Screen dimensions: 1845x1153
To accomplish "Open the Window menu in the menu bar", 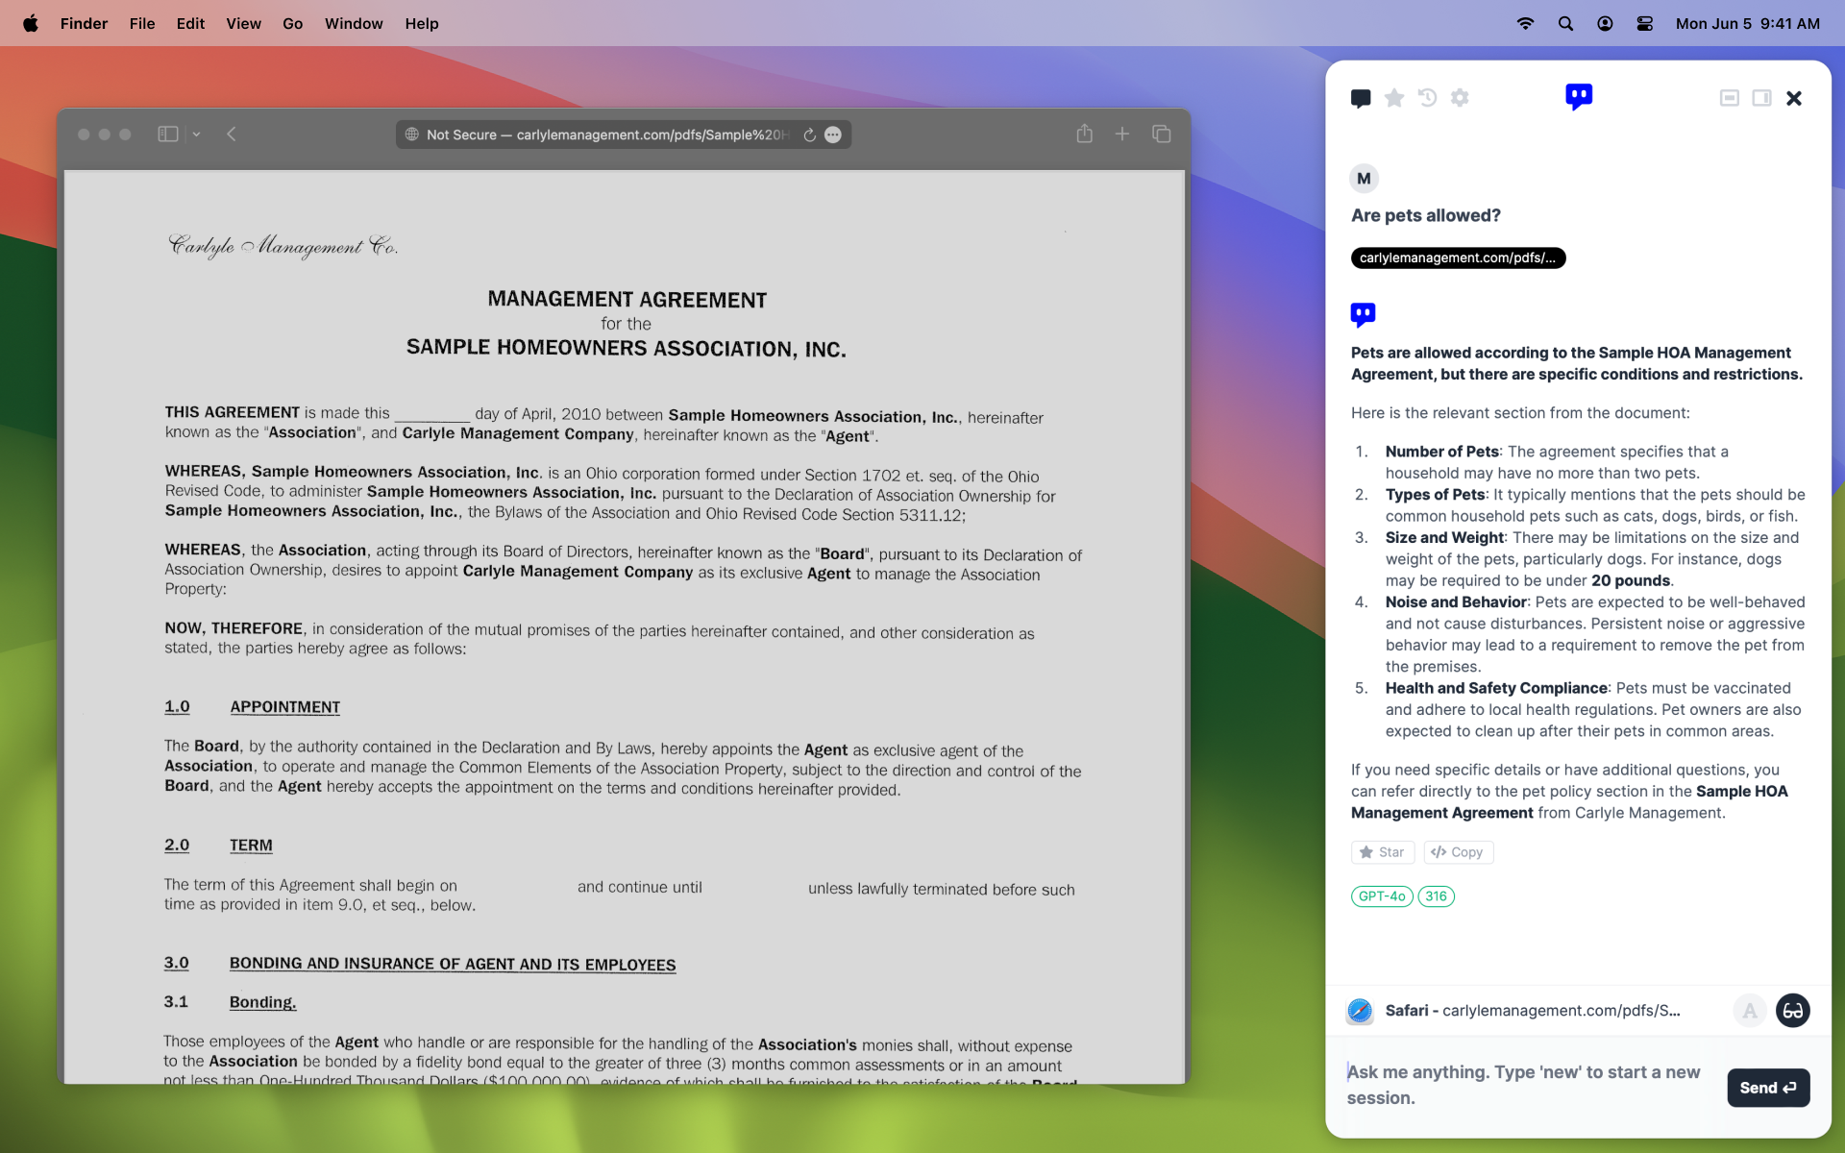I will (354, 23).
